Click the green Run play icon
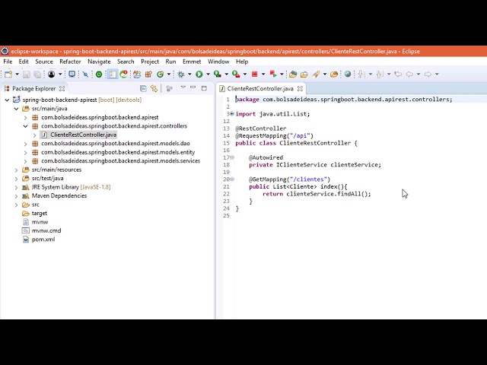The height and width of the screenshot is (365, 487). (199, 75)
